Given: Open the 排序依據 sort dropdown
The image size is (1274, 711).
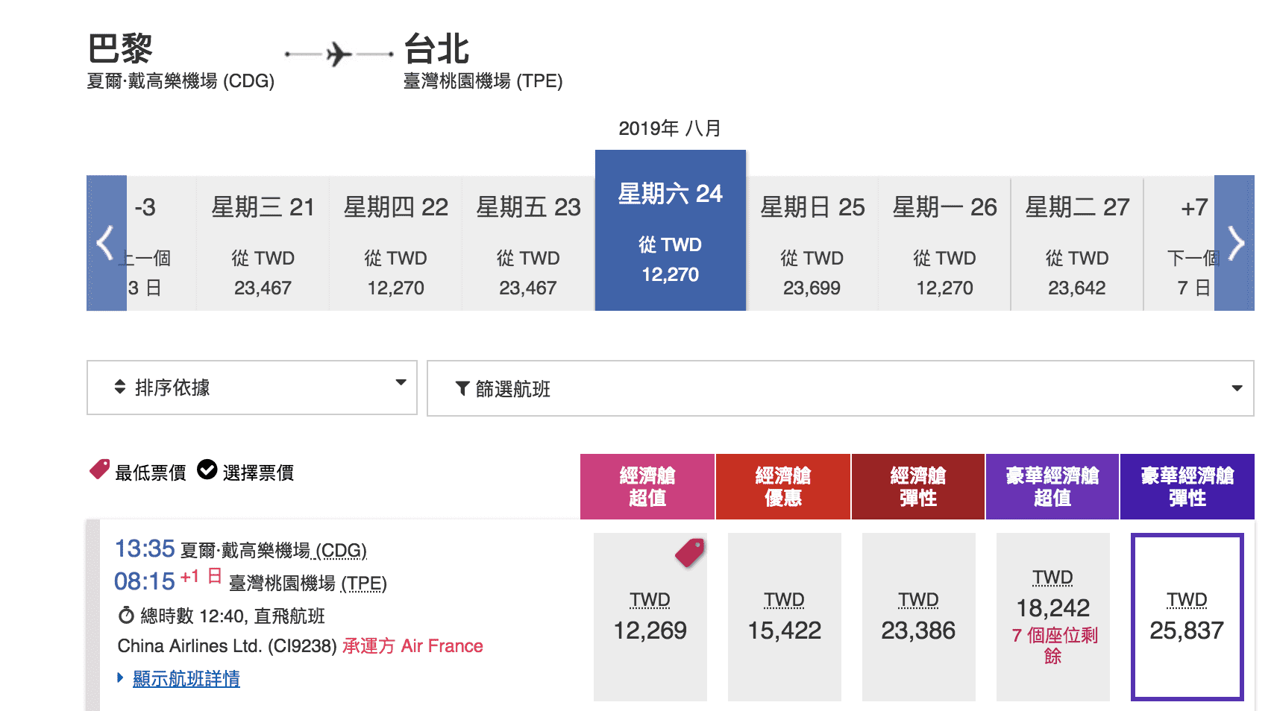Looking at the screenshot, I should [x=251, y=388].
